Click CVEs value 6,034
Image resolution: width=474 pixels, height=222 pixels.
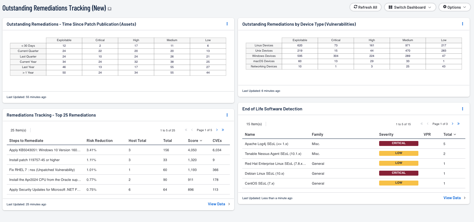(217, 150)
